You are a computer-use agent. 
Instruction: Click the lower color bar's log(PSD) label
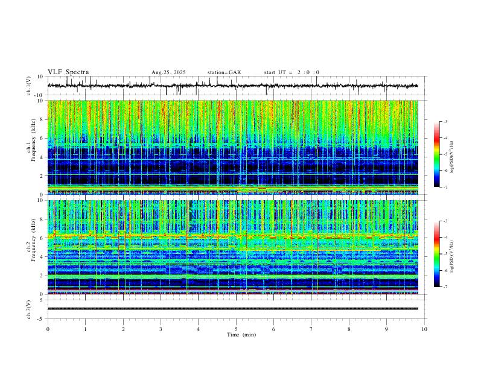452,257
